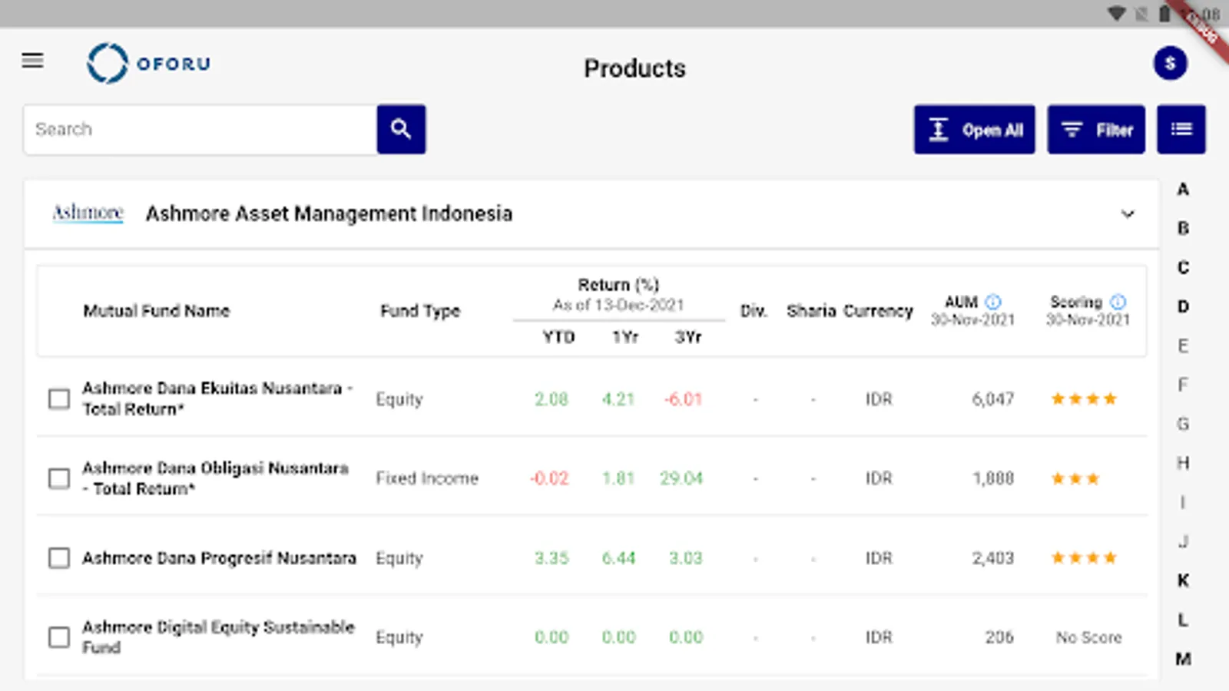The image size is (1229, 691).
Task: Jump to letter K in index
Action: tap(1183, 580)
